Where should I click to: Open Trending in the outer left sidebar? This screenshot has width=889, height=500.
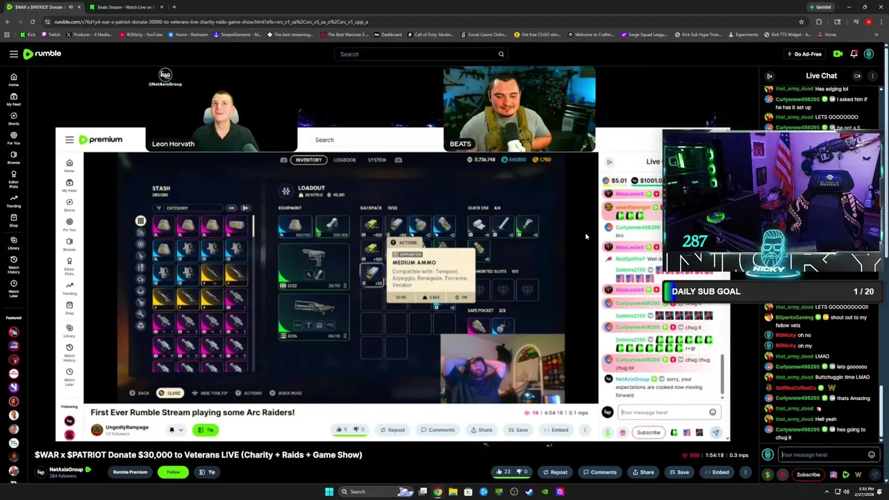[13, 201]
